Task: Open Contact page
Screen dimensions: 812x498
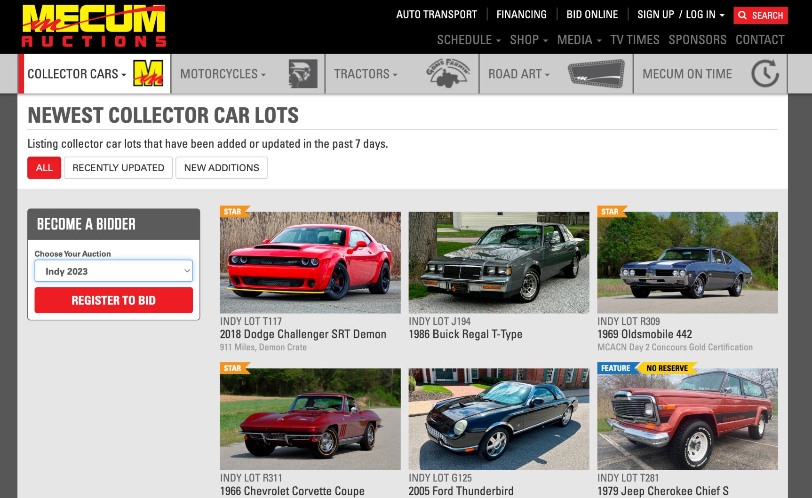Action: pyautogui.click(x=760, y=40)
